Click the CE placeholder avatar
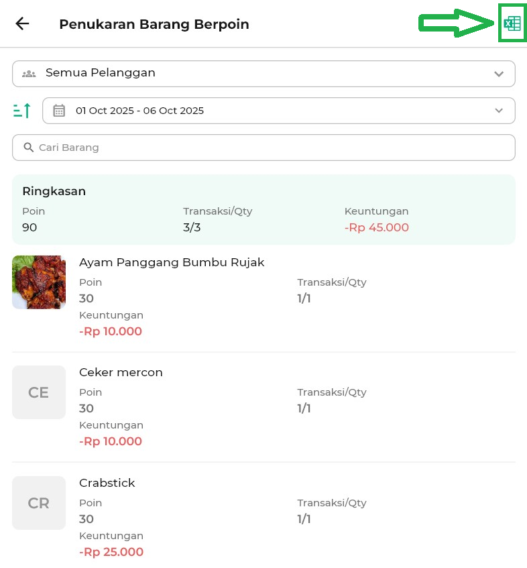Viewport: 527px width, 568px height. point(39,392)
